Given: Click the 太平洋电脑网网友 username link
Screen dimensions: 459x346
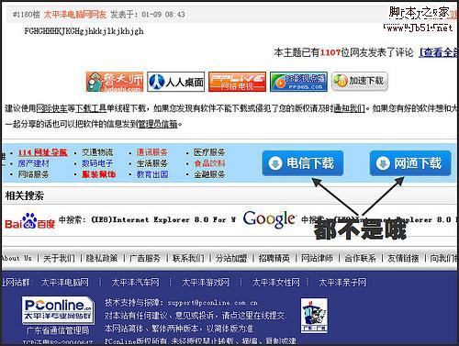Looking at the screenshot, I should (x=75, y=14).
